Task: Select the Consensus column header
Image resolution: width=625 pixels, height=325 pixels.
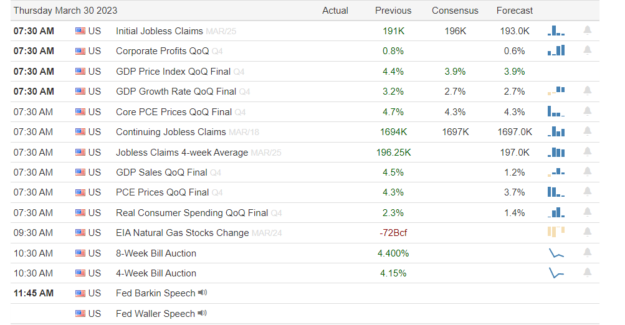Action: pyautogui.click(x=455, y=11)
